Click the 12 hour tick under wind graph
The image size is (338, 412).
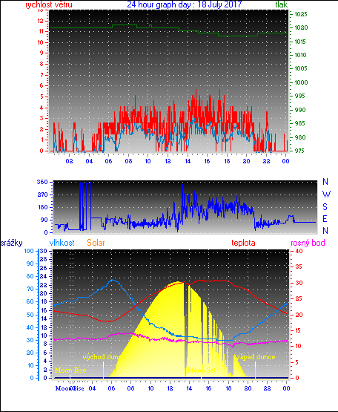(x=168, y=161)
